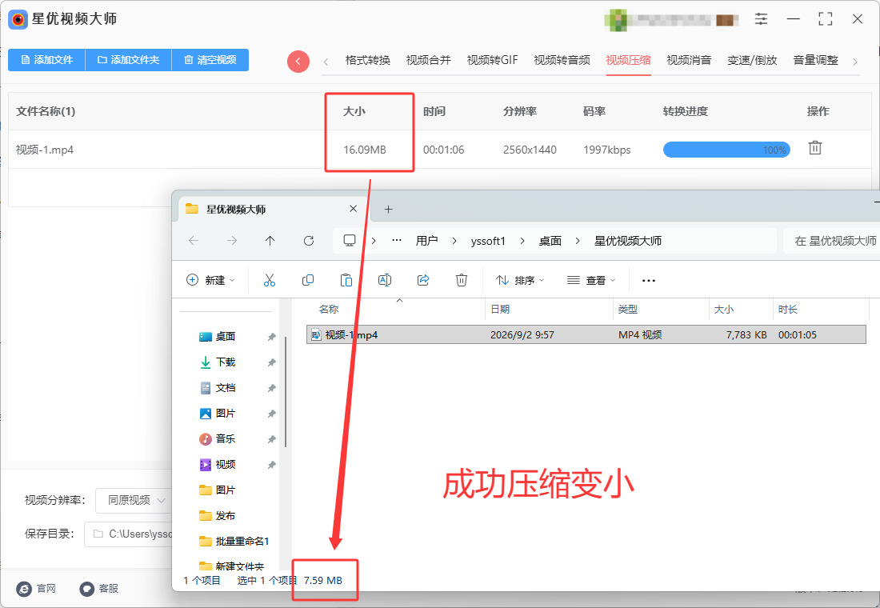Open the 新建 dropdown in Explorer
This screenshot has height=608, width=880.
click(x=210, y=280)
